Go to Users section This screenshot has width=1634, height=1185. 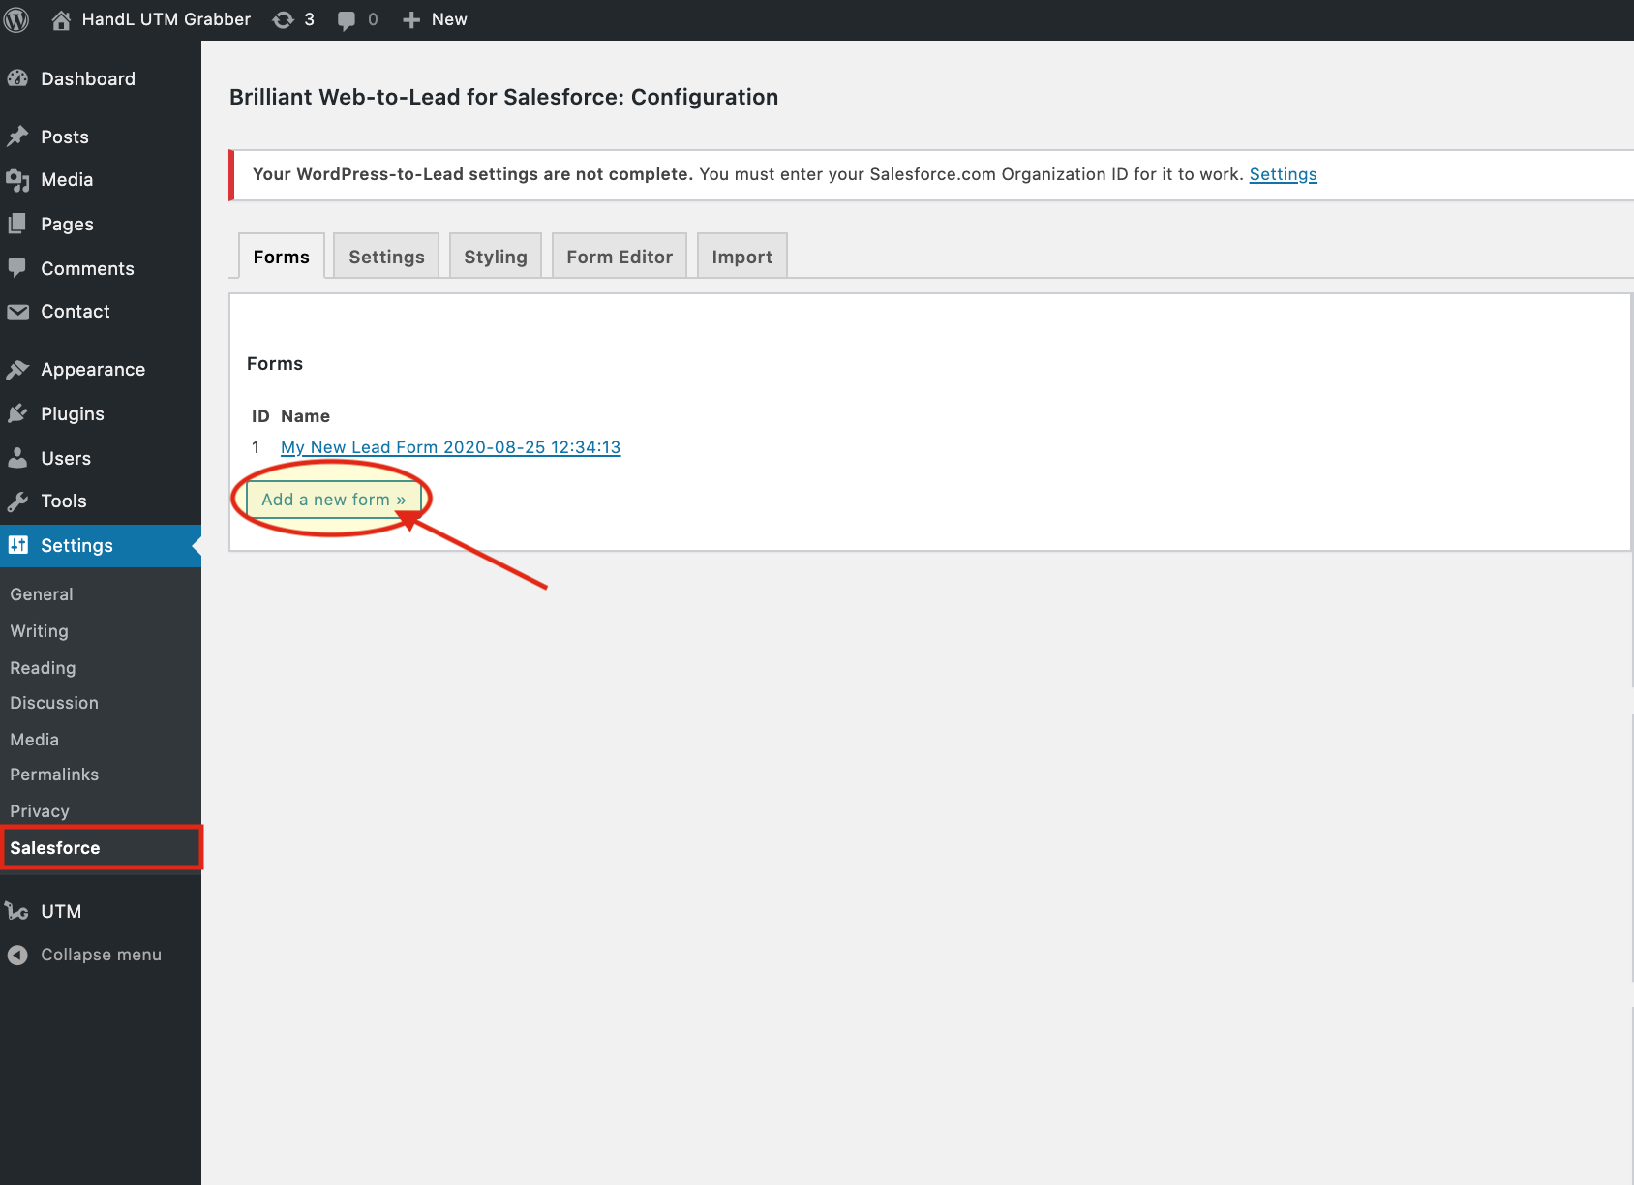click(x=65, y=459)
